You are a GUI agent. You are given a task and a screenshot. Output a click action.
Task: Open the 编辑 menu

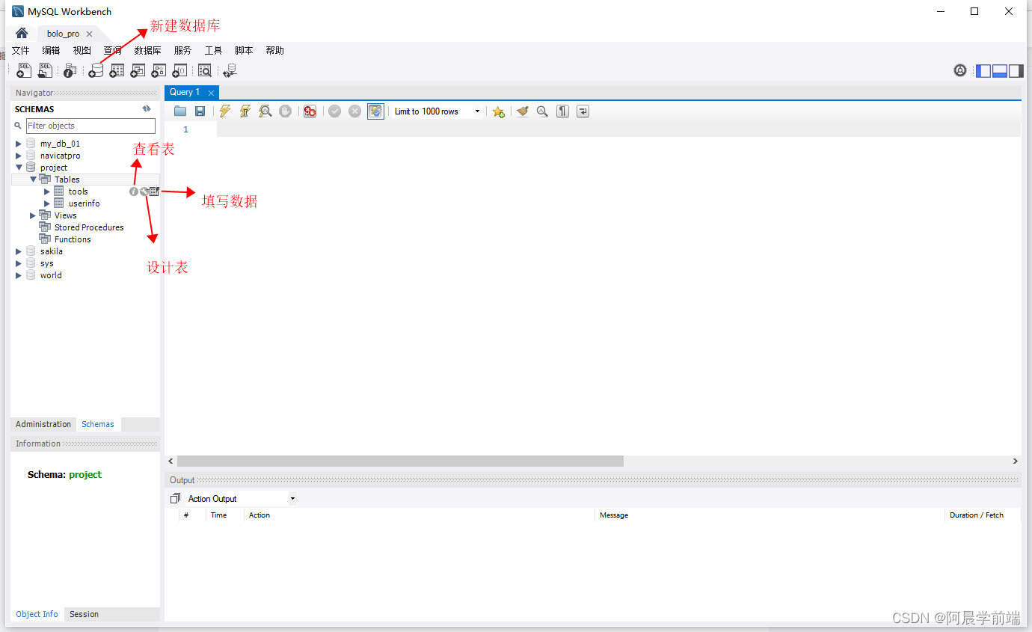(x=51, y=51)
